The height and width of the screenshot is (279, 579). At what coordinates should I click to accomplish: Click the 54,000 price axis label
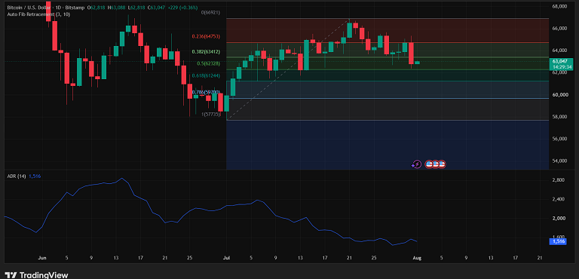point(559,161)
